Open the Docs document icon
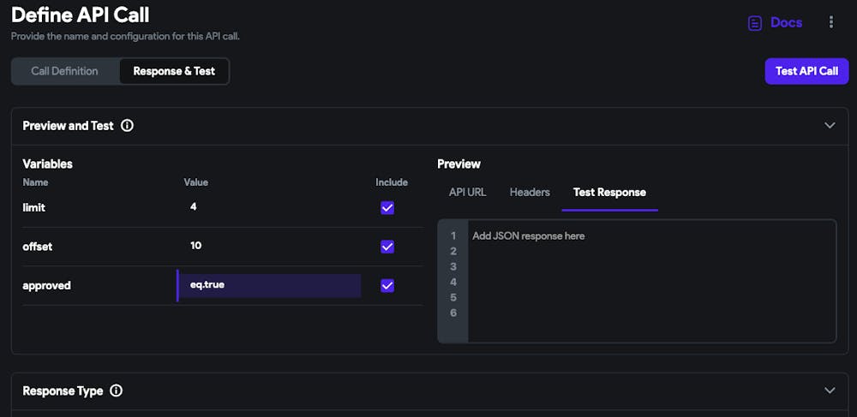Screen dimensions: 857x417 pyautogui.click(x=754, y=23)
